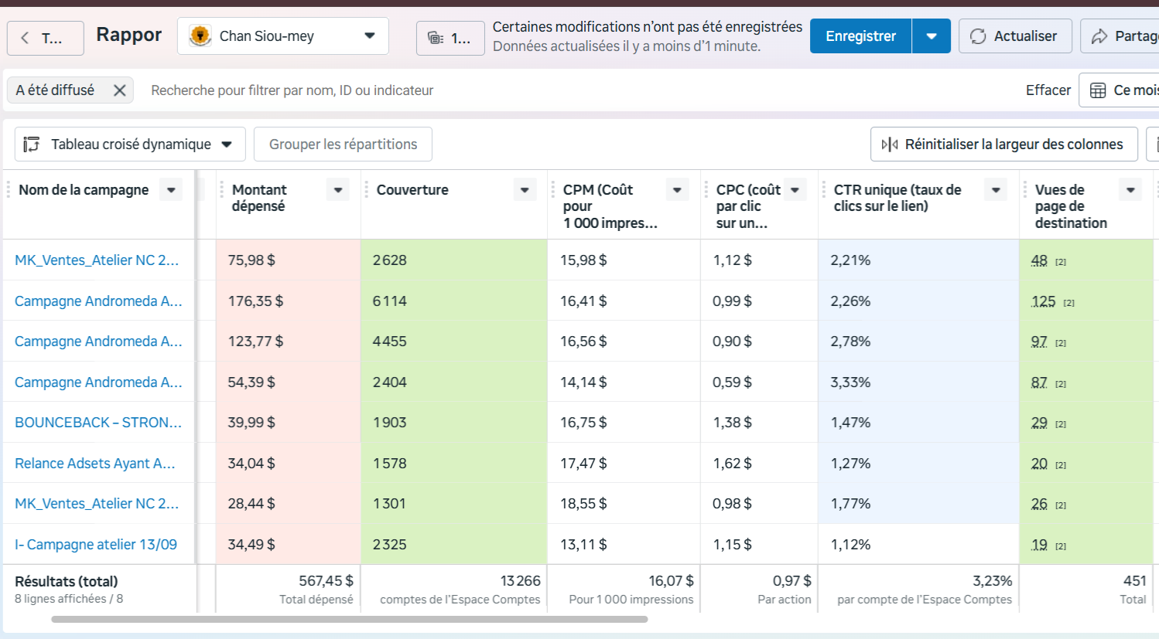This screenshot has width=1159, height=639.
Task: Open the Nom de la campagne column menu
Action: pos(171,190)
